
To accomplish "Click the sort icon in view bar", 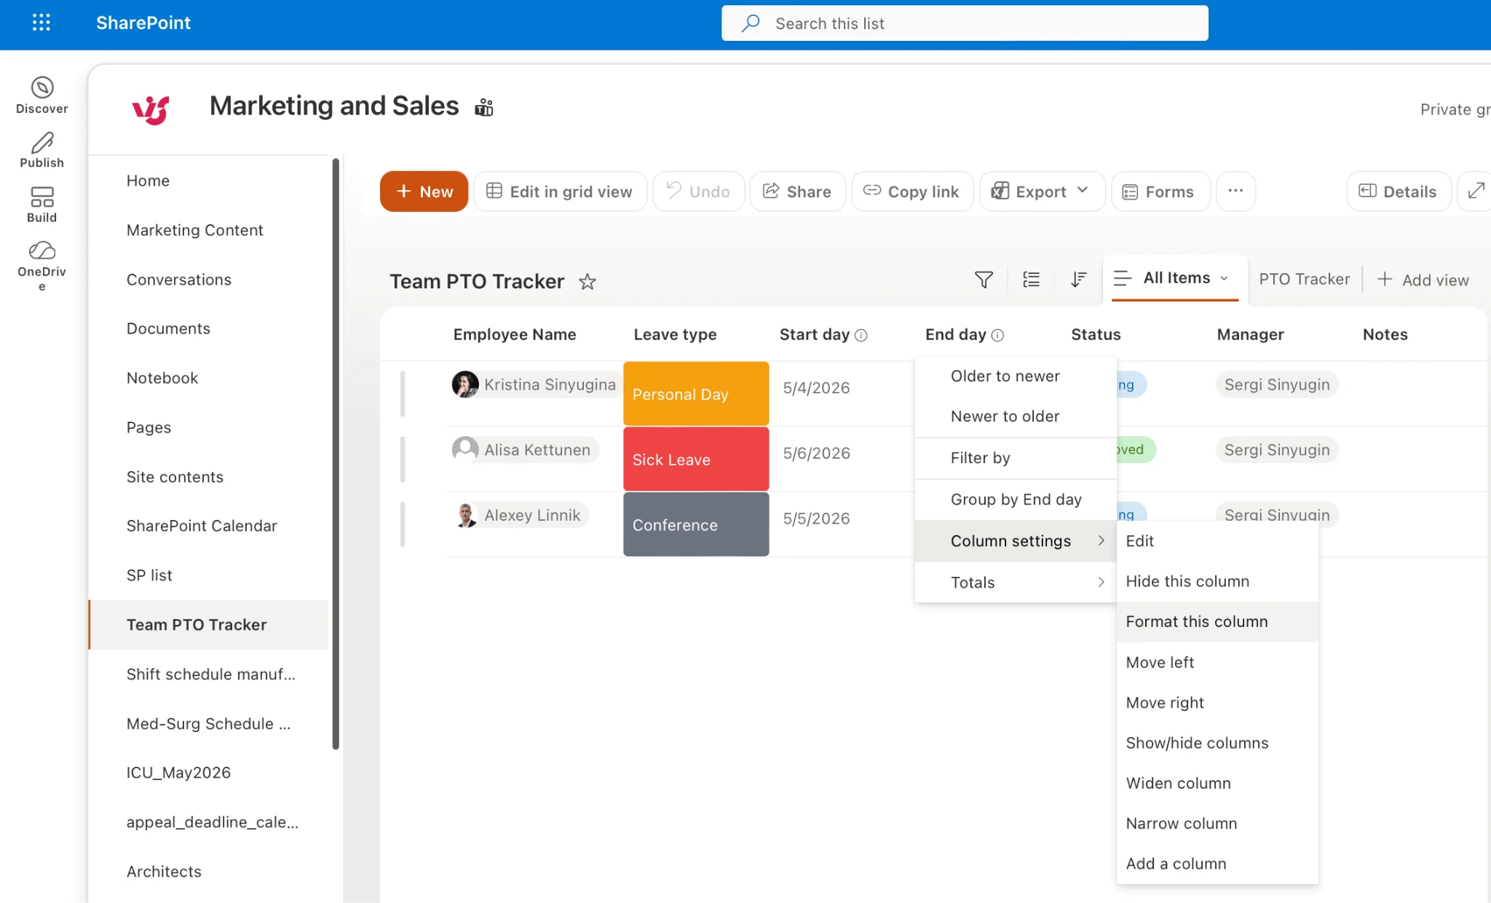I will click(x=1078, y=280).
